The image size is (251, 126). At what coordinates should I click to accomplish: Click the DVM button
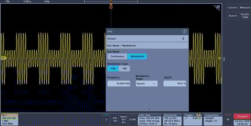(132, 119)
